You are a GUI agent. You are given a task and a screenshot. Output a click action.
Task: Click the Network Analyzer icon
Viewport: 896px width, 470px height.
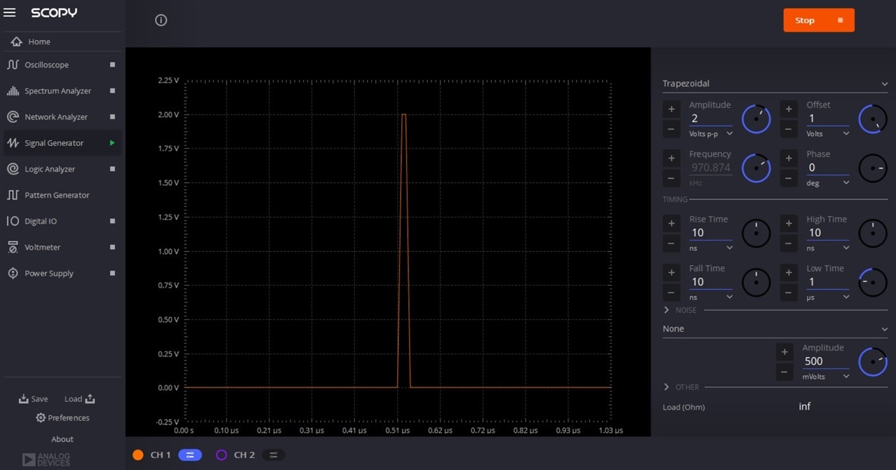(13, 116)
